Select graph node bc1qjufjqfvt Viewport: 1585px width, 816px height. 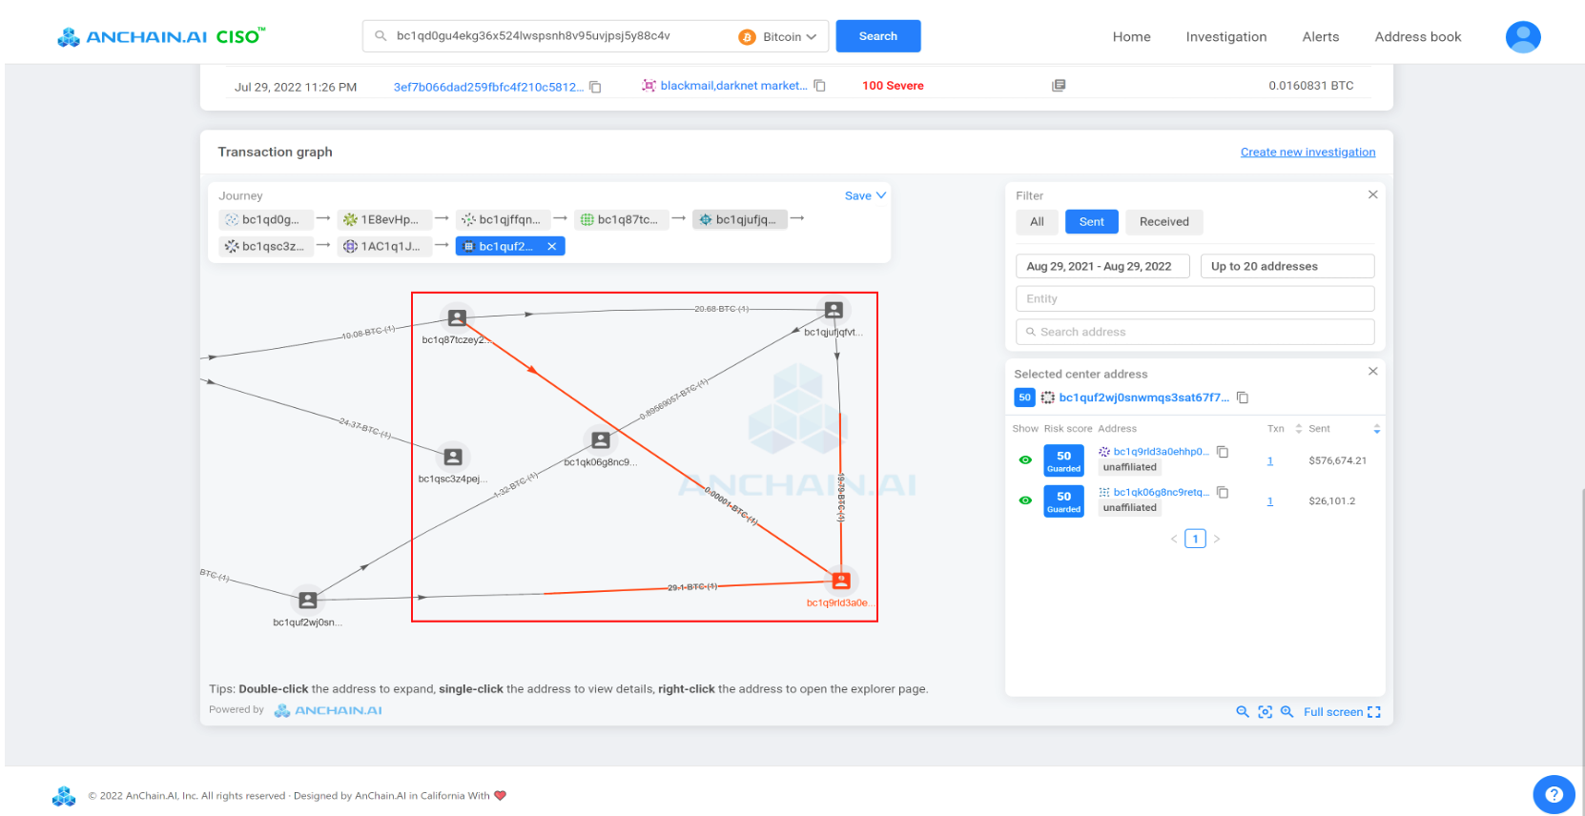pos(834,310)
